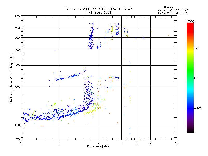Click the frequency axis tick label '8'

click(138, 143)
